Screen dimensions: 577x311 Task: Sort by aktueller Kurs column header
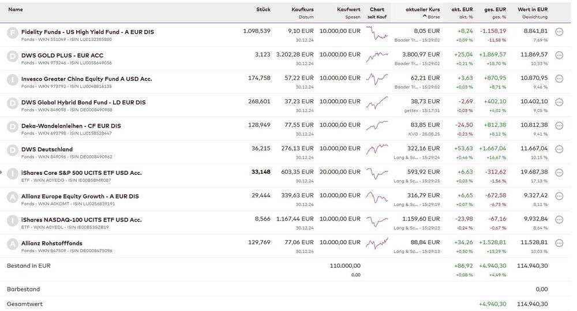422,9
